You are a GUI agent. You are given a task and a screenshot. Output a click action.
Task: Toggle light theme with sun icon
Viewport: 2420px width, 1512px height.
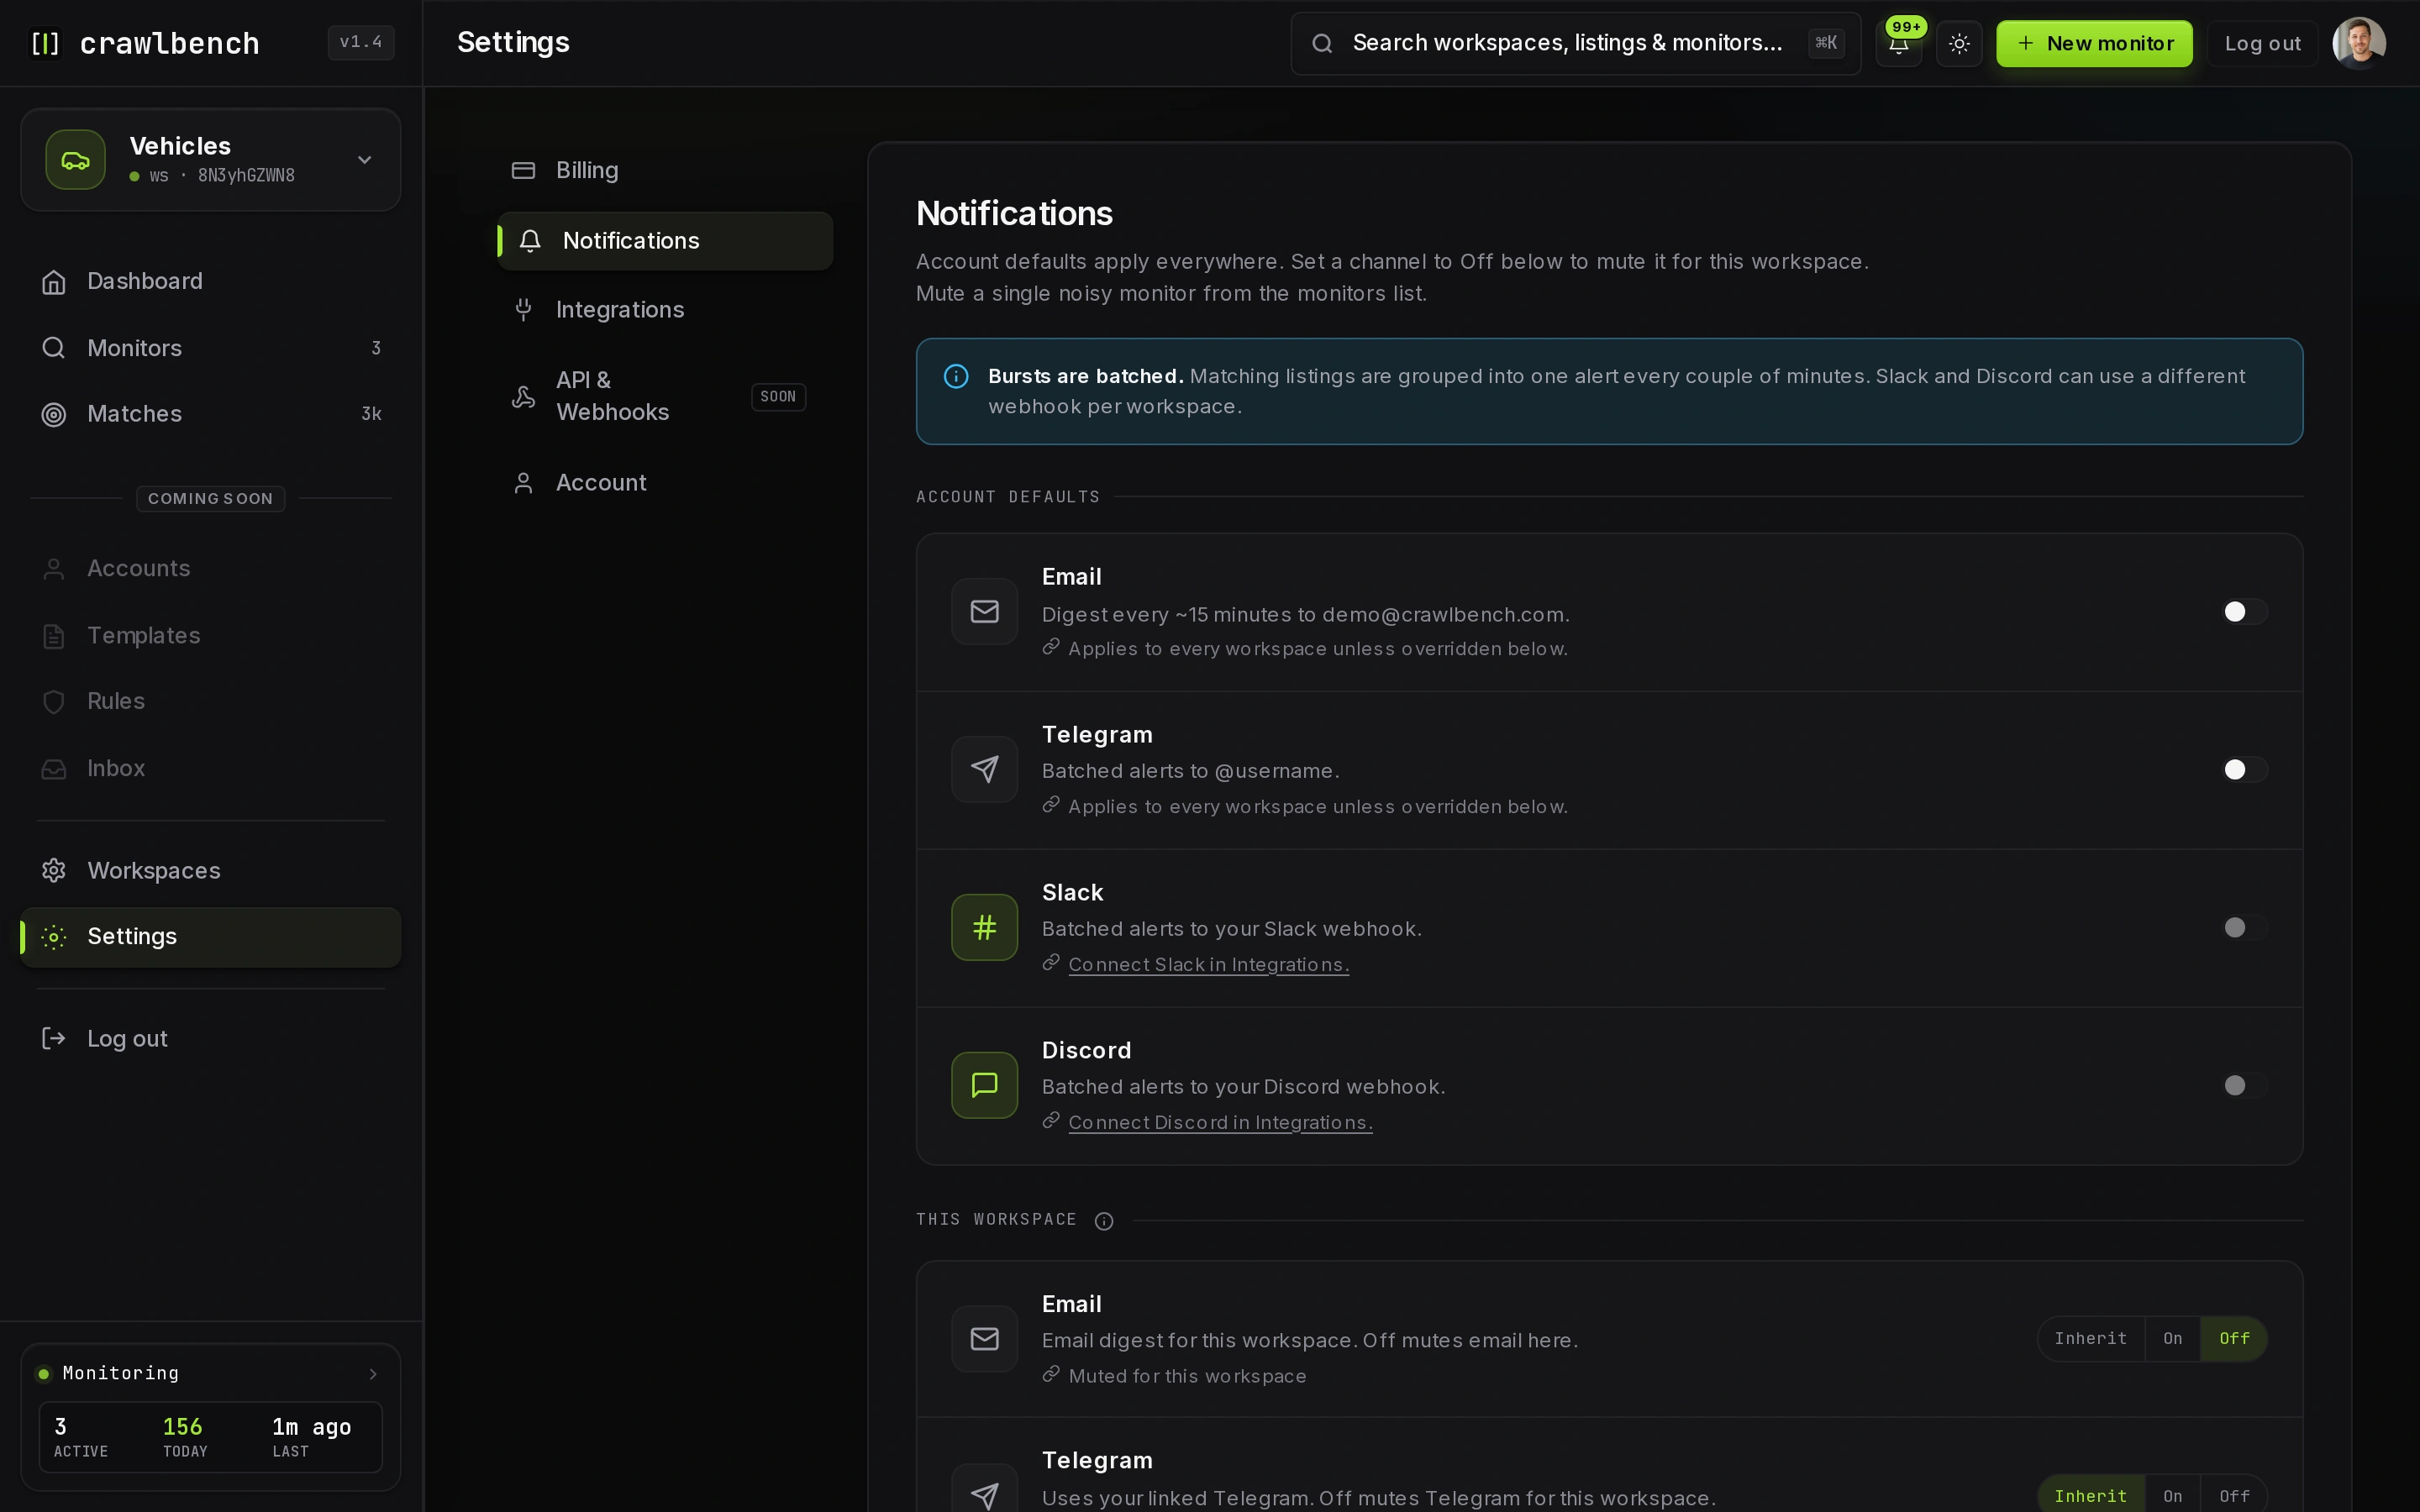[1959, 44]
